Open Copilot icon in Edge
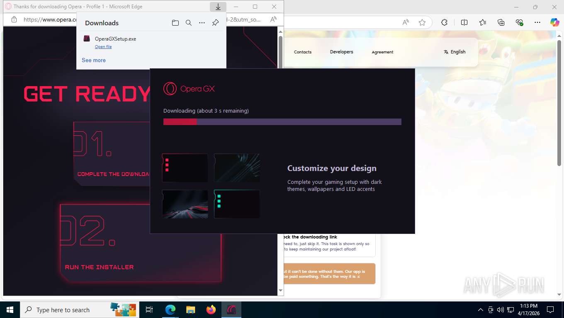The image size is (564, 318). click(x=554, y=22)
